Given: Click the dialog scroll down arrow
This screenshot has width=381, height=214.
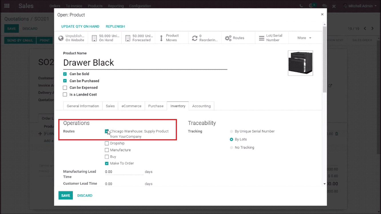Looking at the screenshot, I should (x=324, y=184).
